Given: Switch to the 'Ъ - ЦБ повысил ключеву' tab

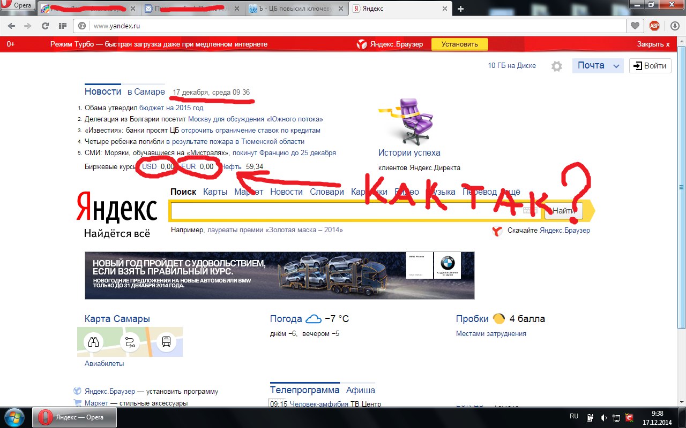Looking at the screenshot, I should (296, 9).
